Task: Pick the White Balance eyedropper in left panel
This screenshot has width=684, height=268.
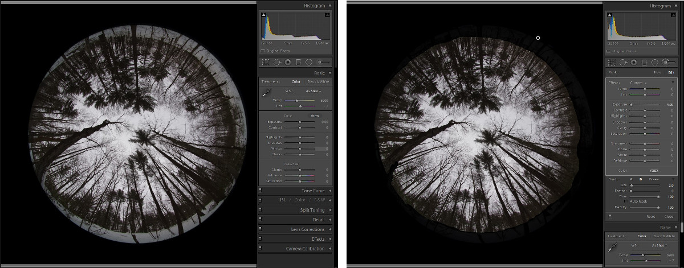Action: (266, 93)
